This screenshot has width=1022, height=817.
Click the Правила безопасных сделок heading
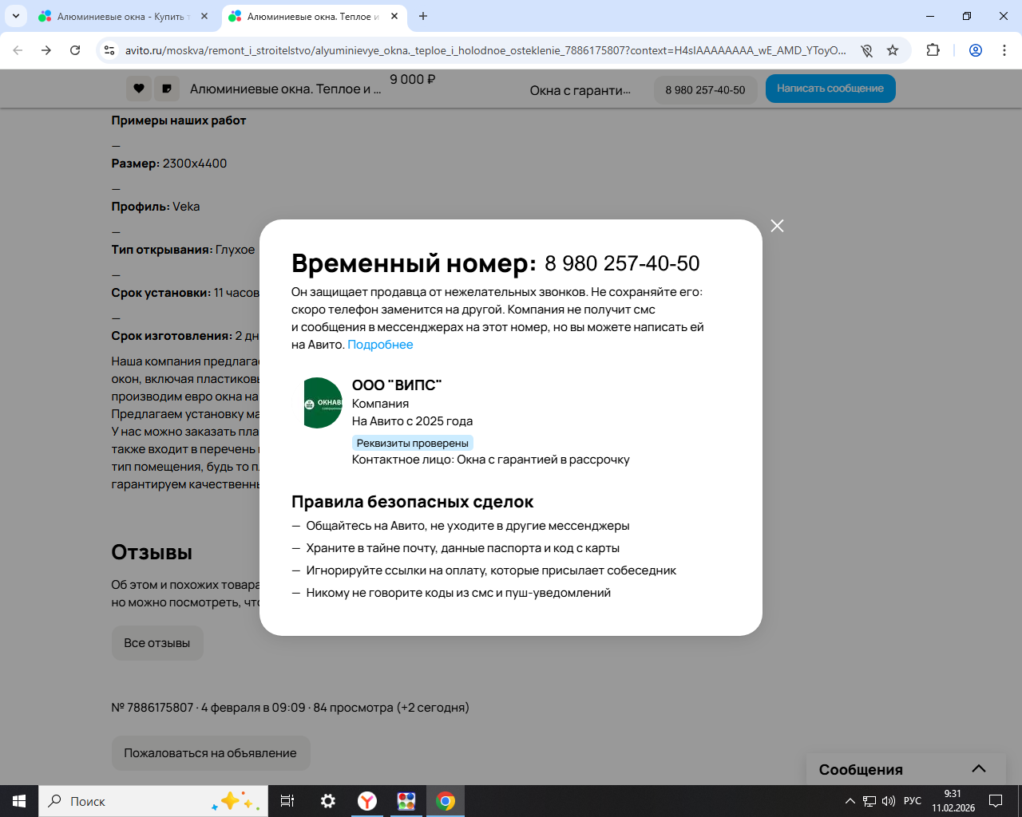(x=412, y=502)
